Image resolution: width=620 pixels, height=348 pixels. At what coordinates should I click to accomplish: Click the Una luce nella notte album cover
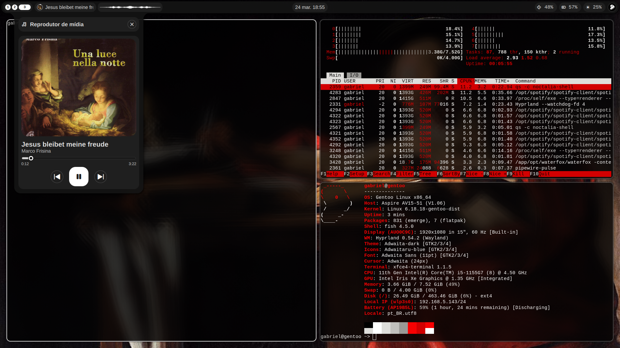pyautogui.click(x=78, y=87)
